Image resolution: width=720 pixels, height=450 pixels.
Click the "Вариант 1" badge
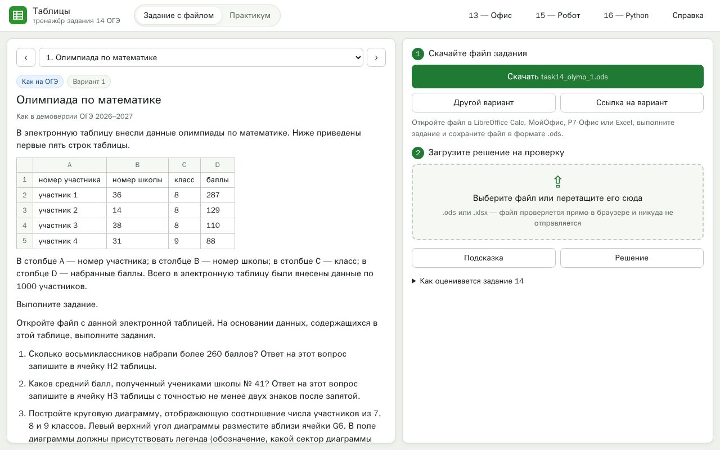point(89,82)
